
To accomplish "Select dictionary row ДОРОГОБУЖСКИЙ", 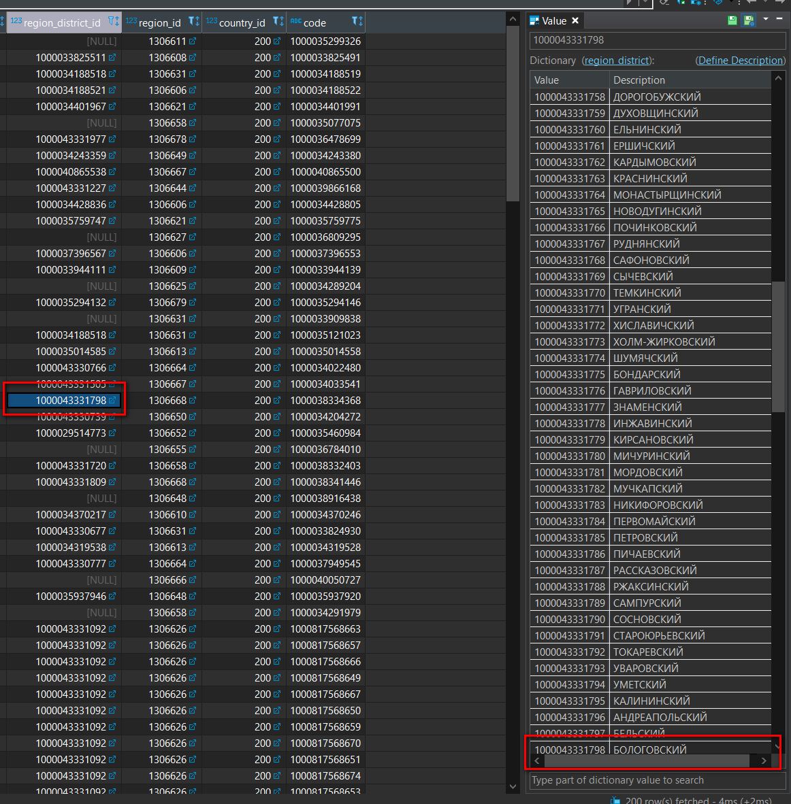I will pos(650,97).
